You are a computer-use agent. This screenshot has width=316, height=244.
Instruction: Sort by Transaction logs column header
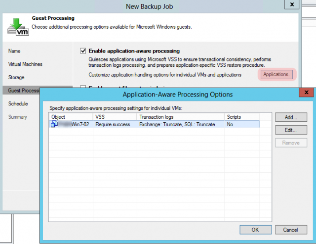[181, 117]
